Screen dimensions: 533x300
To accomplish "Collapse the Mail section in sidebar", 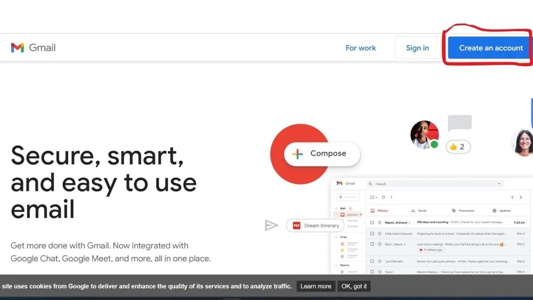I will click(x=336, y=208).
